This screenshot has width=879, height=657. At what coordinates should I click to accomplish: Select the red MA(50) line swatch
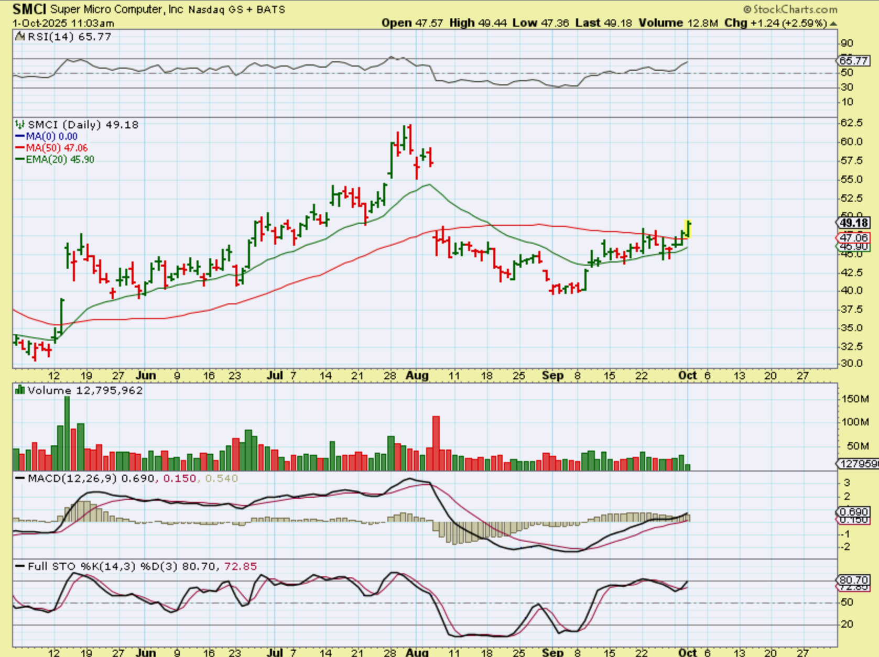[20, 148]
